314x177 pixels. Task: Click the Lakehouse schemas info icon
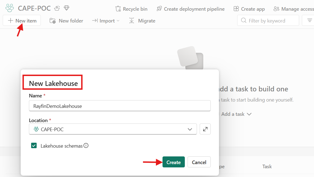tap(86, 146)
